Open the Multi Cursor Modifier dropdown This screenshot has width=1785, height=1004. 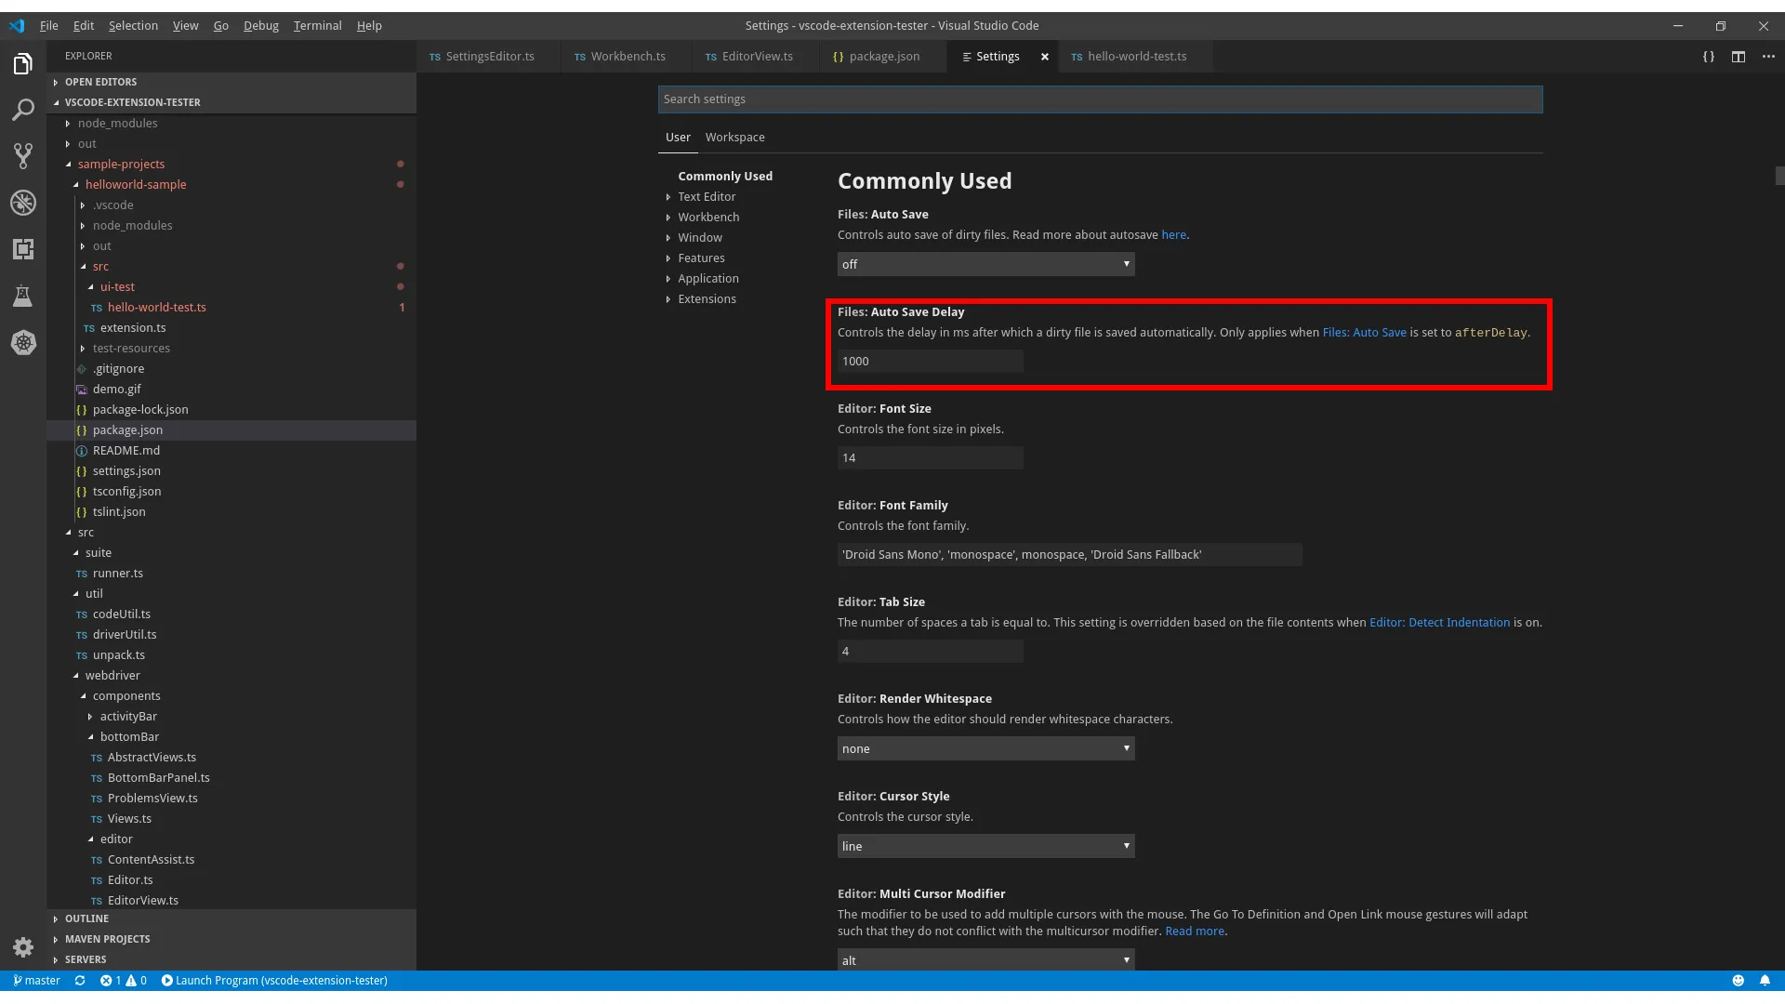(986, 960)
